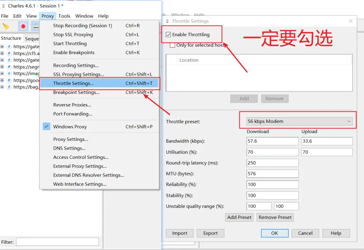Click the Remove location button
364x250 pixels.
[x=274, y=99]
